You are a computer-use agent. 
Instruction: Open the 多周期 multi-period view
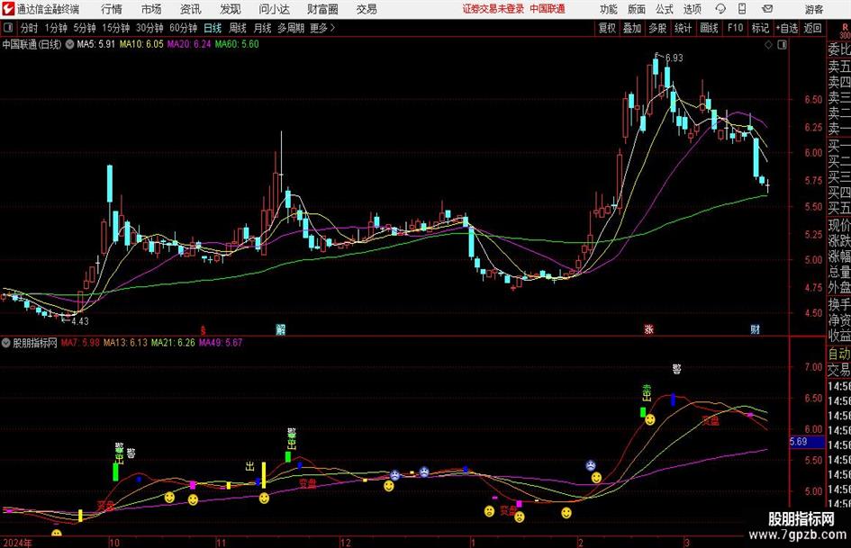[x=291, y=28]
